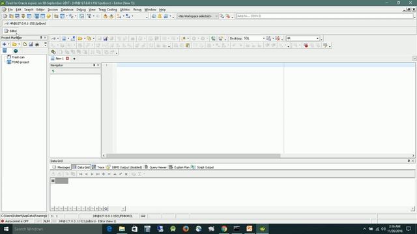Click the Data Grid row selector cell
The width and height of the screenshot is (417, 234).
[53, 181]
